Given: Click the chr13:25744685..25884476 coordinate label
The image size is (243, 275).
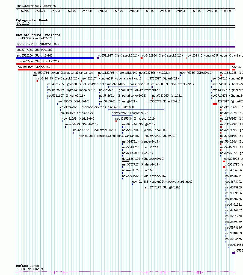Looking at the screenshot, I should [36, 6].
